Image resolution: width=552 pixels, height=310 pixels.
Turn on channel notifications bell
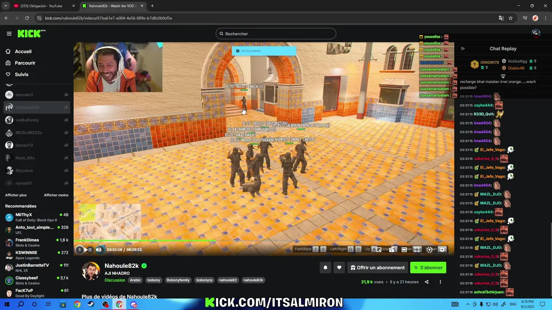[x=326, y=267]
